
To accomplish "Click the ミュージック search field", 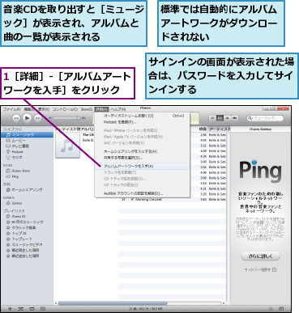I will pyautogui.click(x=265, y=118).
